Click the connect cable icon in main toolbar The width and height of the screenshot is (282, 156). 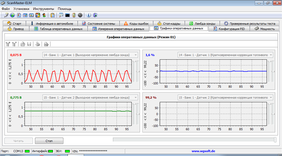(x=6, y=15)
